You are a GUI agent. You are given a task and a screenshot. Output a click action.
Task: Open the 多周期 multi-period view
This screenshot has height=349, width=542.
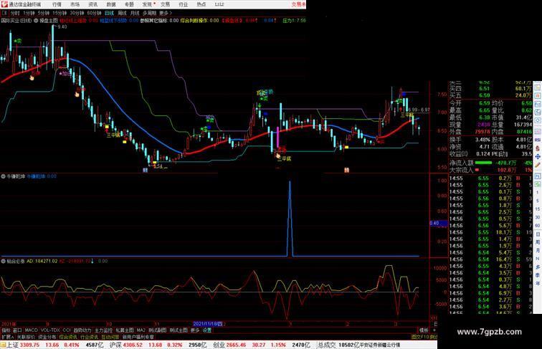[149, 13]
